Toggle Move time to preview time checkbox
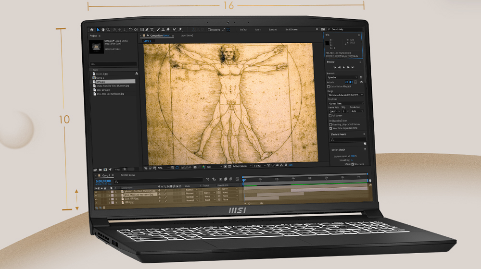 331,128
